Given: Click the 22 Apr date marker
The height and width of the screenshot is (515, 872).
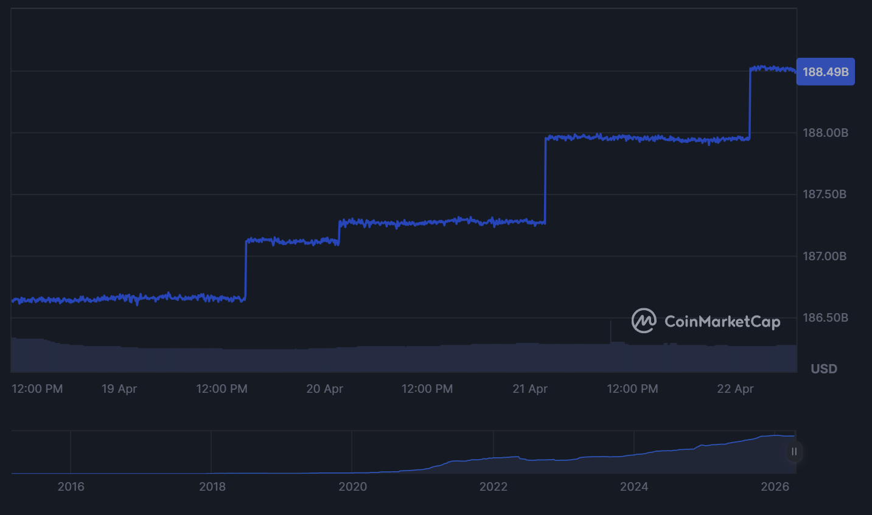Looking at the screenshot, I should tap(735, 389).
